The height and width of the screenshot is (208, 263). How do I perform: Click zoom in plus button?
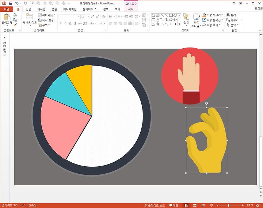click(x=243, y=205)
